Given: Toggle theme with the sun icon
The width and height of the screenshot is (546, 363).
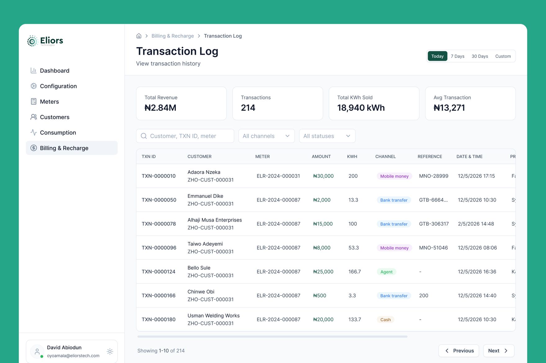Looking at the screenshot, I should (x=110, y=351).
